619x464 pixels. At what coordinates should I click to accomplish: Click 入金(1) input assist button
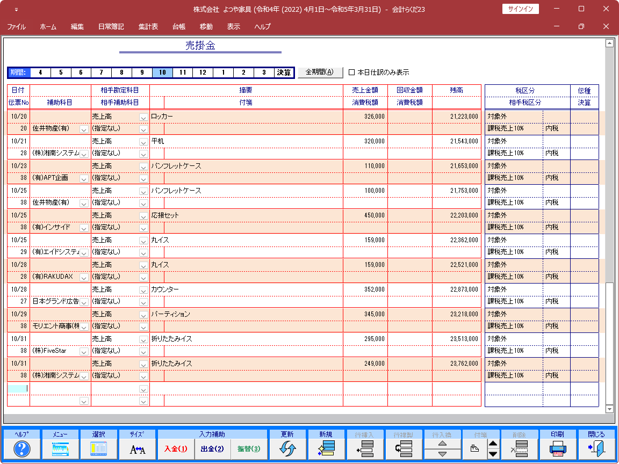176,449
